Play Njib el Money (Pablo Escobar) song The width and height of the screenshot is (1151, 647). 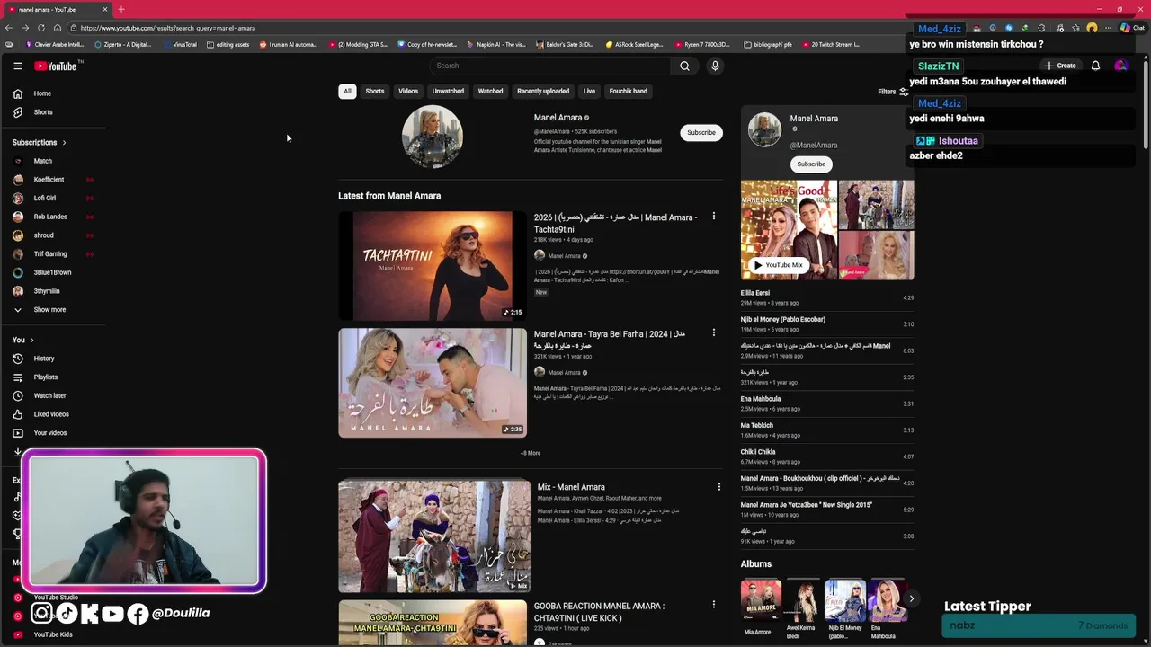click(x=827, y=323)
